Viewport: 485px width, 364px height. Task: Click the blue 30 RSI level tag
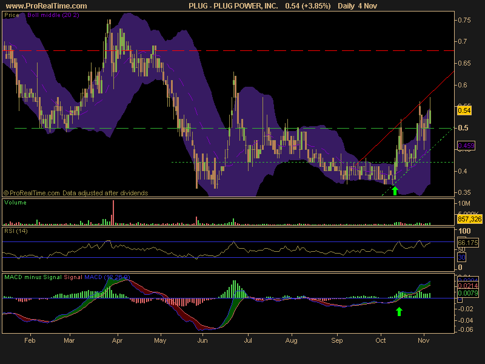coord(461,257)
